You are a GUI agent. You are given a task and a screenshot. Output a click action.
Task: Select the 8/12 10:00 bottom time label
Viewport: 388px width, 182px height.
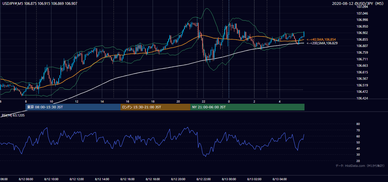point(51,179)
